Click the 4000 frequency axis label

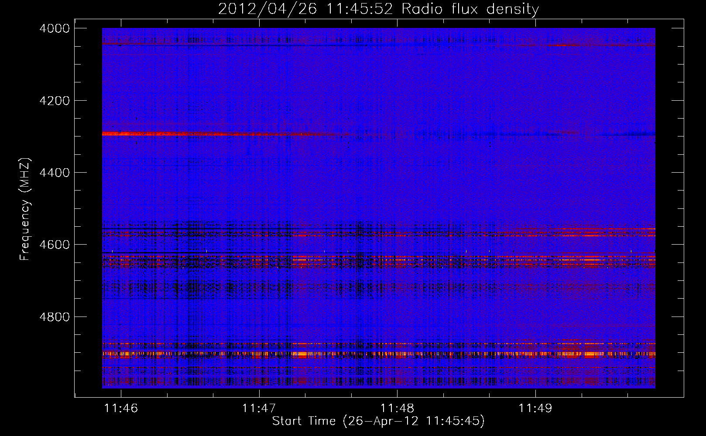pos(55,28)
